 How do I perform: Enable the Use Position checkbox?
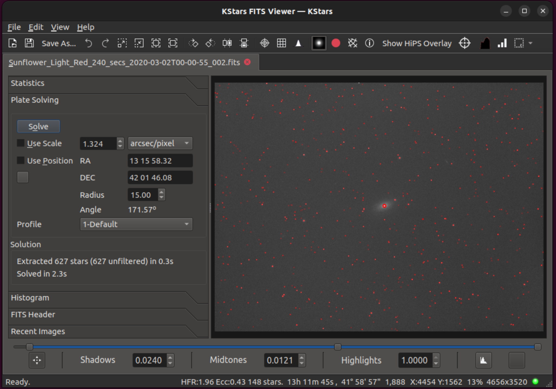click(21, 161)
